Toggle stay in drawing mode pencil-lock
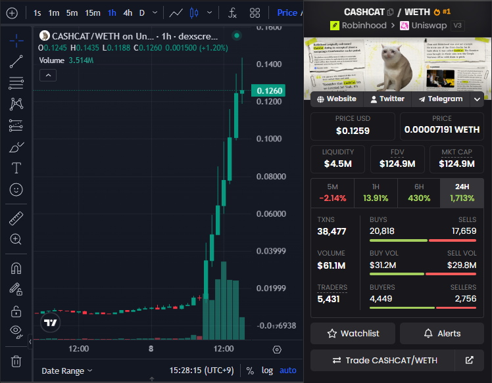Screen dimensions: 492x383 [x=16, y=289]
